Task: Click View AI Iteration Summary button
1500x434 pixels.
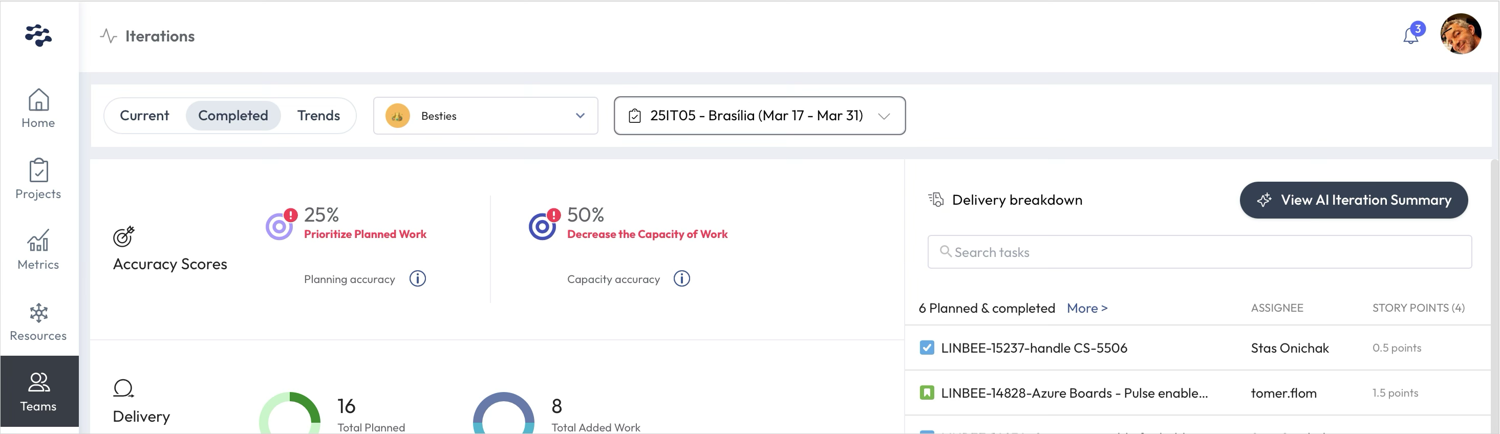Action: (1354, 200)
